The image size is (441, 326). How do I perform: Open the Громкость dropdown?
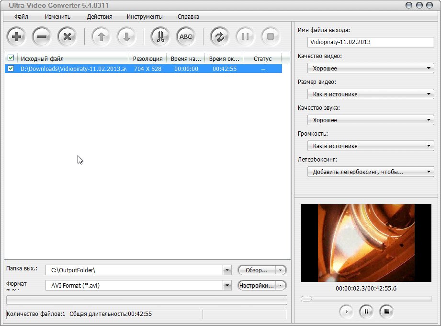371,146
